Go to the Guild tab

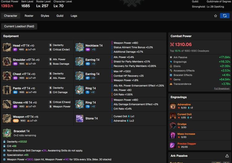click(x=60, y=16)
